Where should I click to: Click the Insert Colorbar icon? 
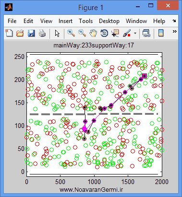[x=161, y=33]
